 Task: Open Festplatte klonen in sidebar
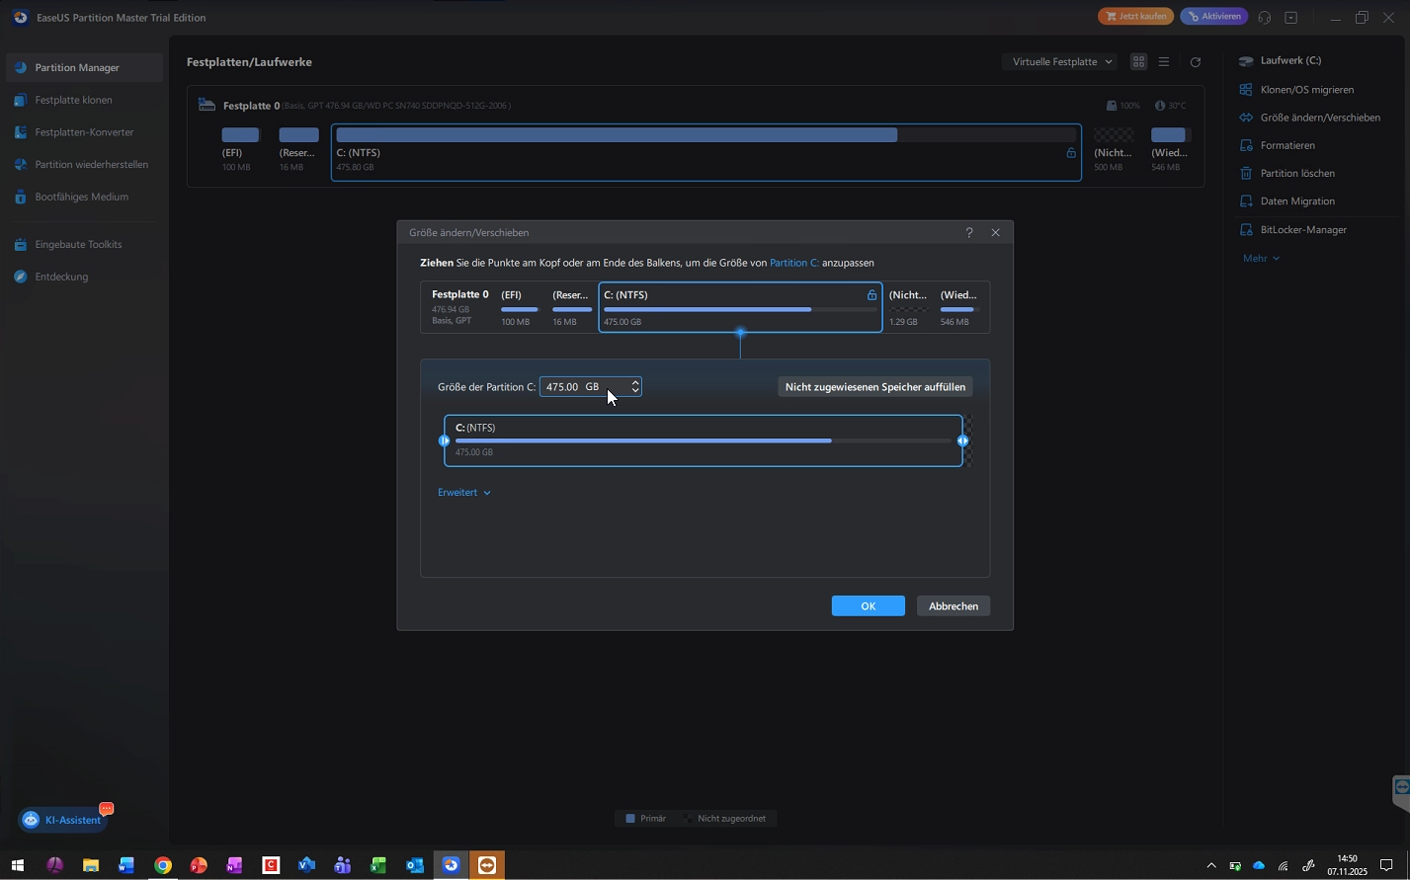(x=73, y=100)
